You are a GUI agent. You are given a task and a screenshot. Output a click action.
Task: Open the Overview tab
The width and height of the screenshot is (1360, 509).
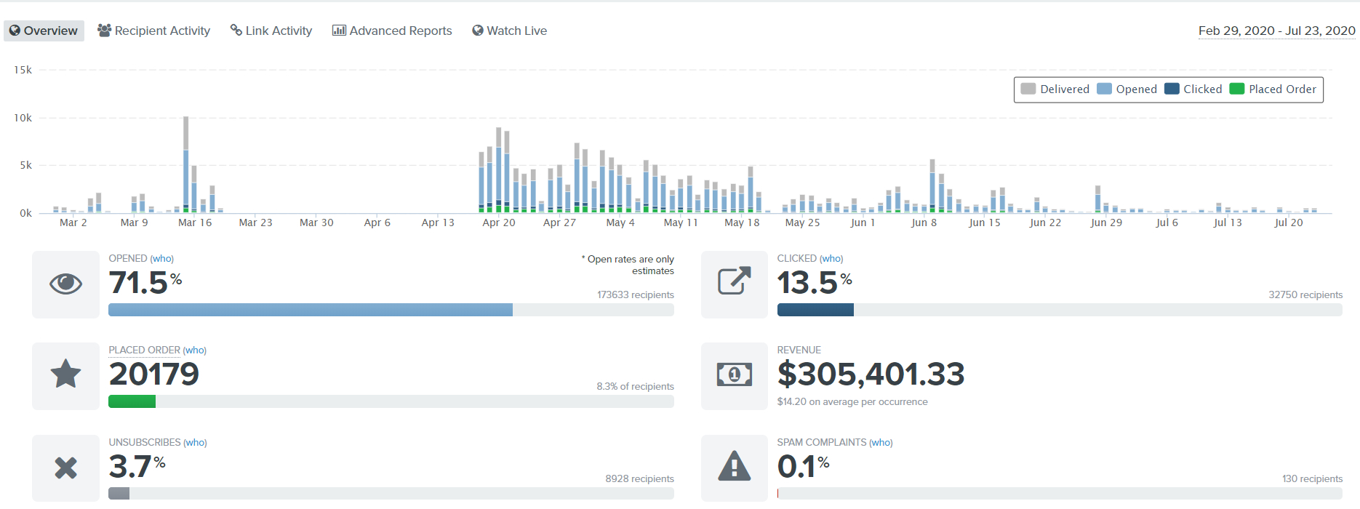click(x=44, y=31)
